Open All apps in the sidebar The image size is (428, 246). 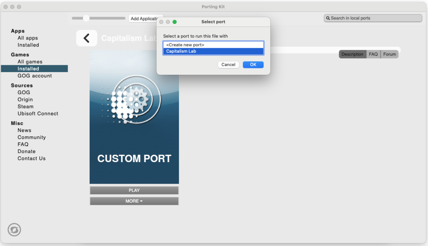click(x=28, y=38)
